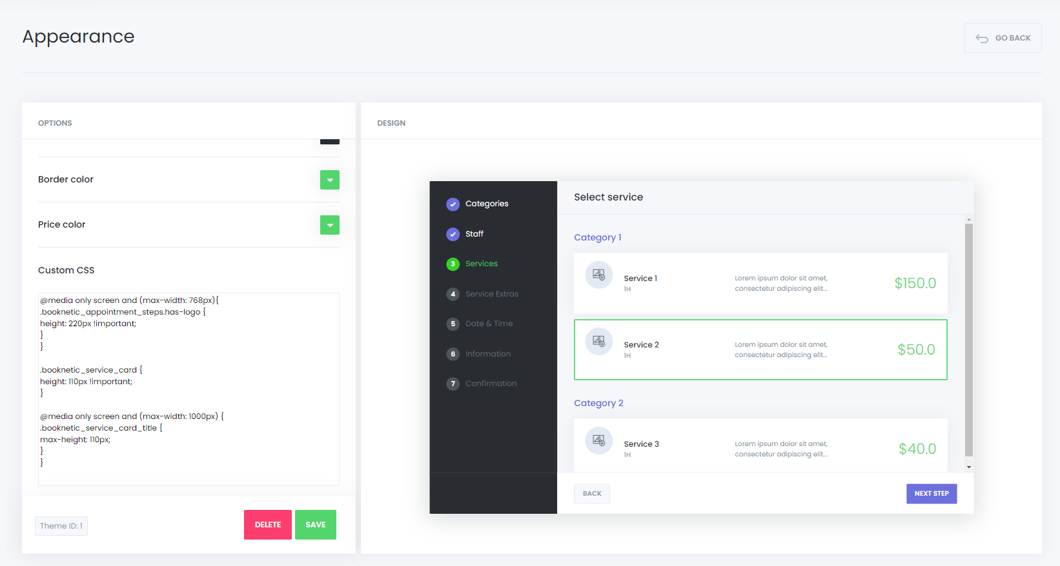
Task: Open the Price color picker dropdown
Action: pos(330,225)
